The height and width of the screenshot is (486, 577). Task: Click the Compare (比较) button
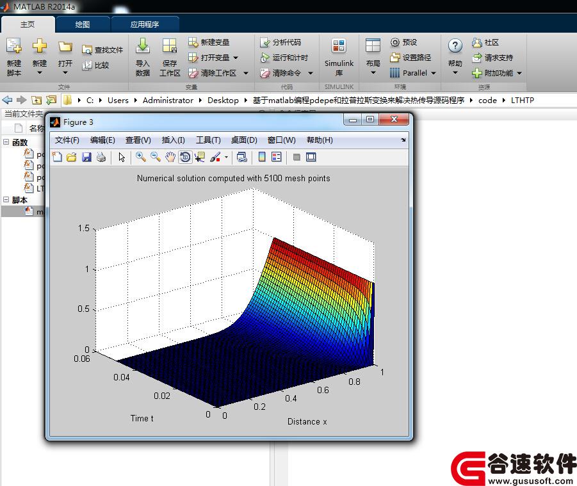tap(95, 65)
